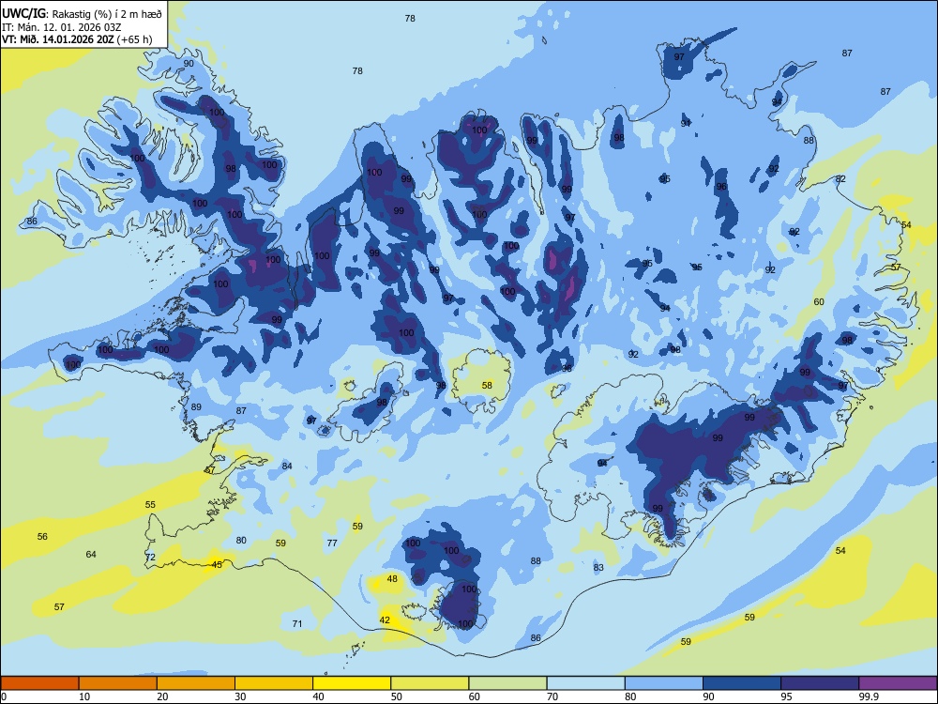Click the humidity value 48 on the map

coord(392,579)
